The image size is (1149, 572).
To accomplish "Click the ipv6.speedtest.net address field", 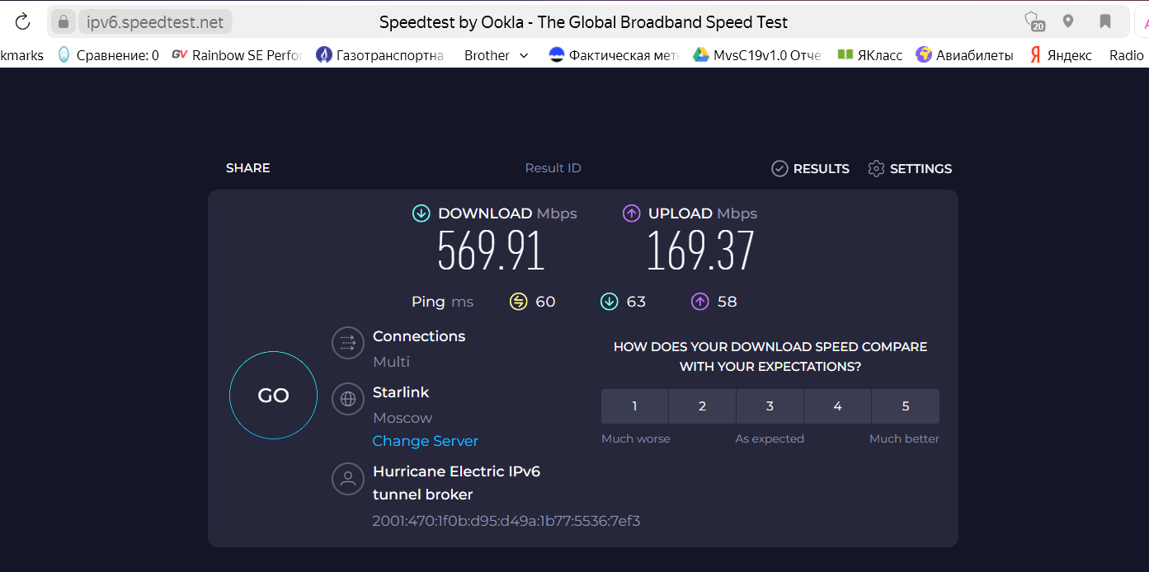I will click(x=155, y=22).
